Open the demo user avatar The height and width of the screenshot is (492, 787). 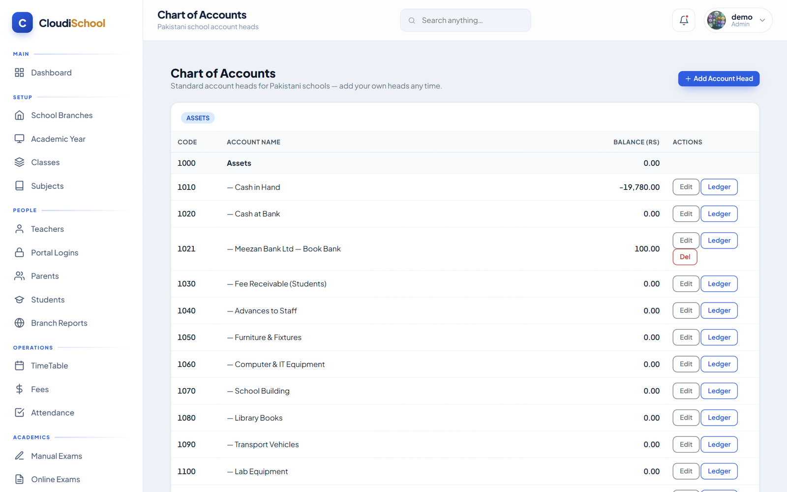[x=716, y=20]
